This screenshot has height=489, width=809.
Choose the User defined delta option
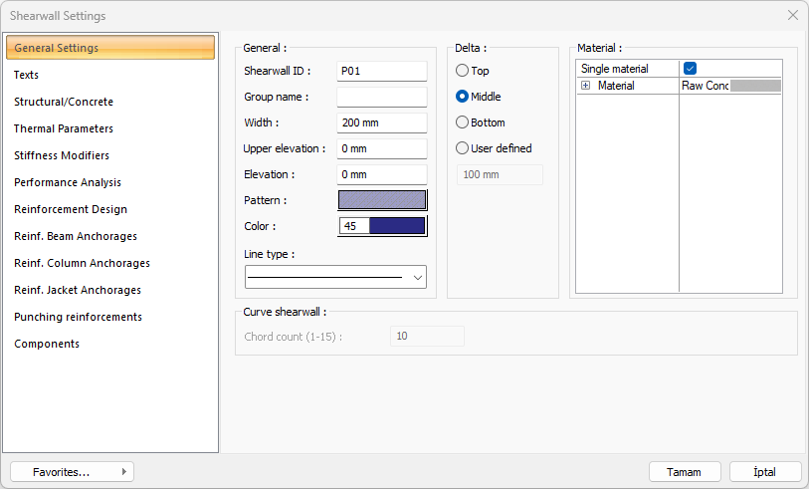[463, 148]
